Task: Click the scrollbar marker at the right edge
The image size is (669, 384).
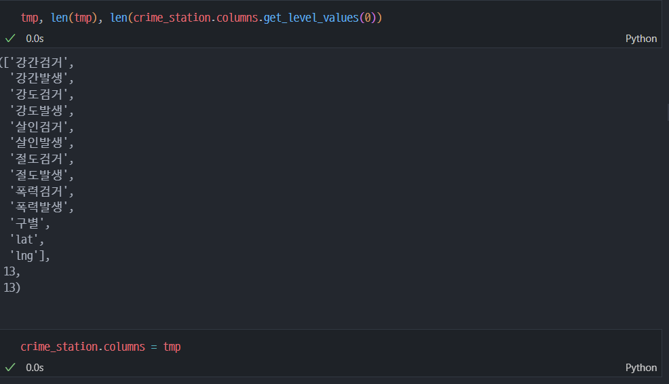Action: (668, 113)
